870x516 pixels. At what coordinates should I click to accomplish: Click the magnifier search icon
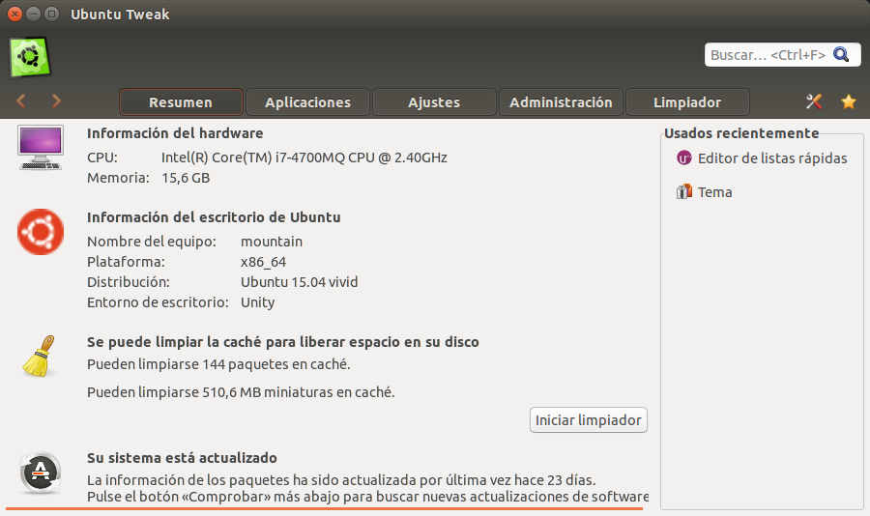point(841,54)
